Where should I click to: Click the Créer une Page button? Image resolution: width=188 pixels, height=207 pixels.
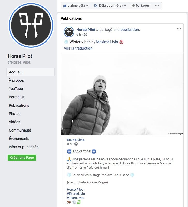click(x=22, y=158)
